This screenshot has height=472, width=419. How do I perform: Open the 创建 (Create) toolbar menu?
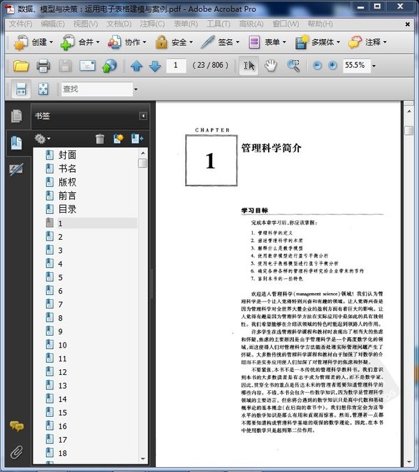pyautogui.click(x=34, y=42)
